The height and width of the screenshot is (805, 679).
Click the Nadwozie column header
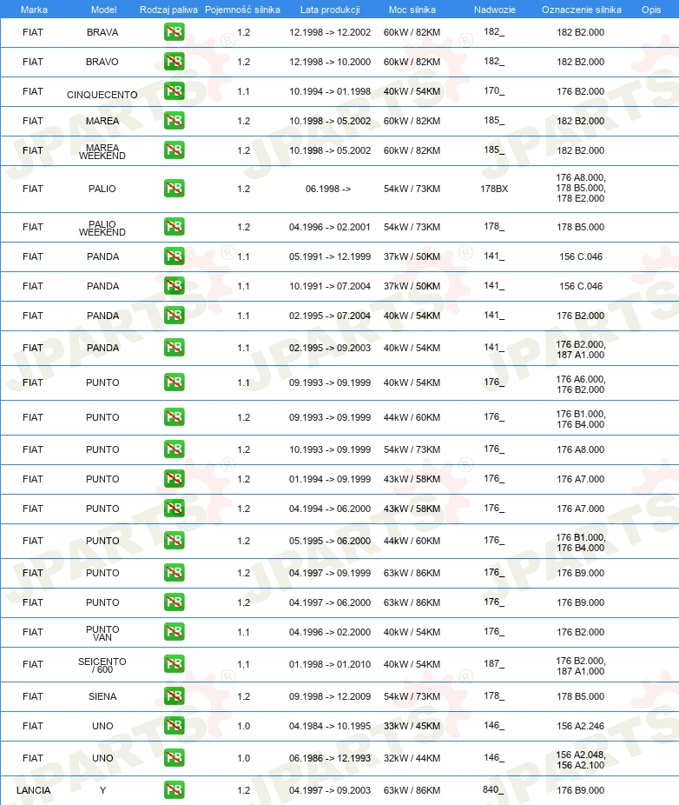pos(494,10)
